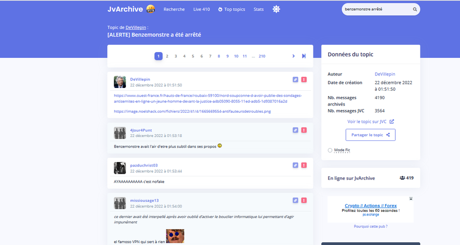Open DeVillepin's avatar thumbnail
The width and height of the screenshot is (460, 245).
[x=120, y=82]
